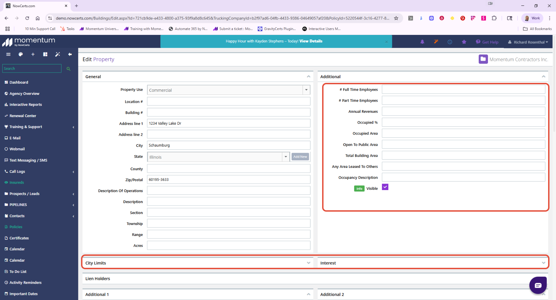Click the orange magic wand icon in header
556x300 pixels.
click(x=436, y=42)
